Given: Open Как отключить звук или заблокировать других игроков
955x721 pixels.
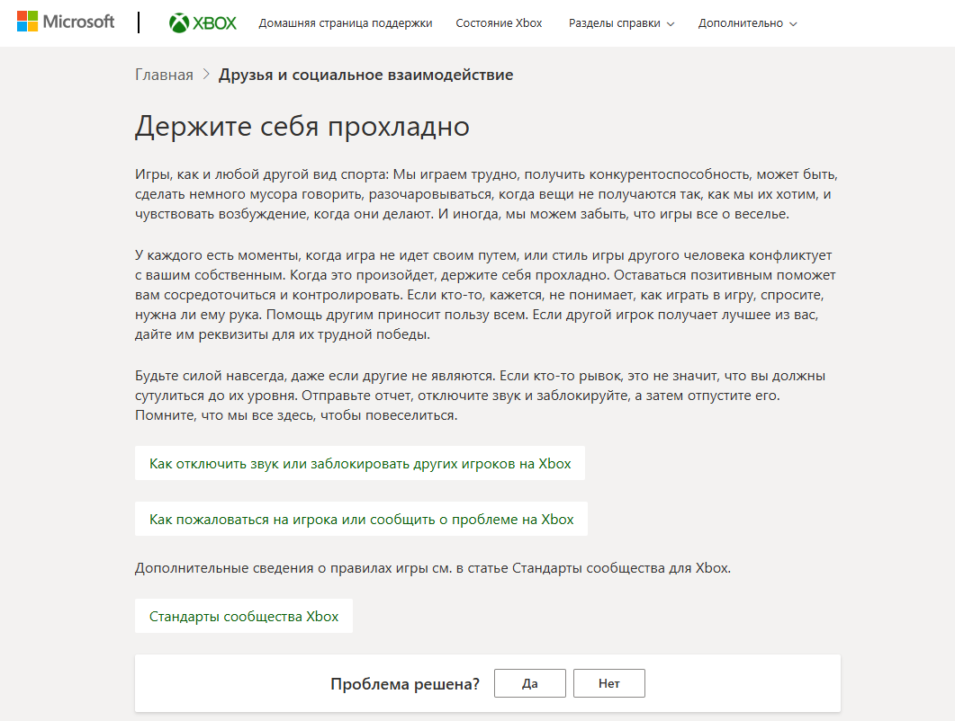Looking at the screenshot, I should click(360, 464).
